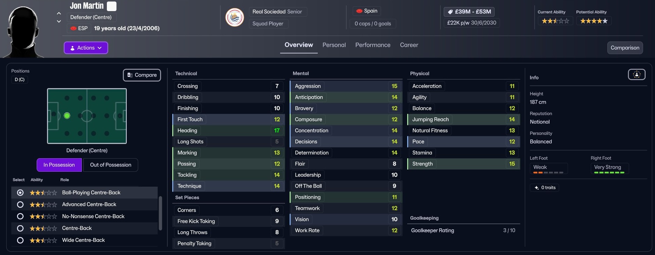This screenshot has width=655, height=255.
Task: Show Out of Possession roles
Action: point(111,165)
